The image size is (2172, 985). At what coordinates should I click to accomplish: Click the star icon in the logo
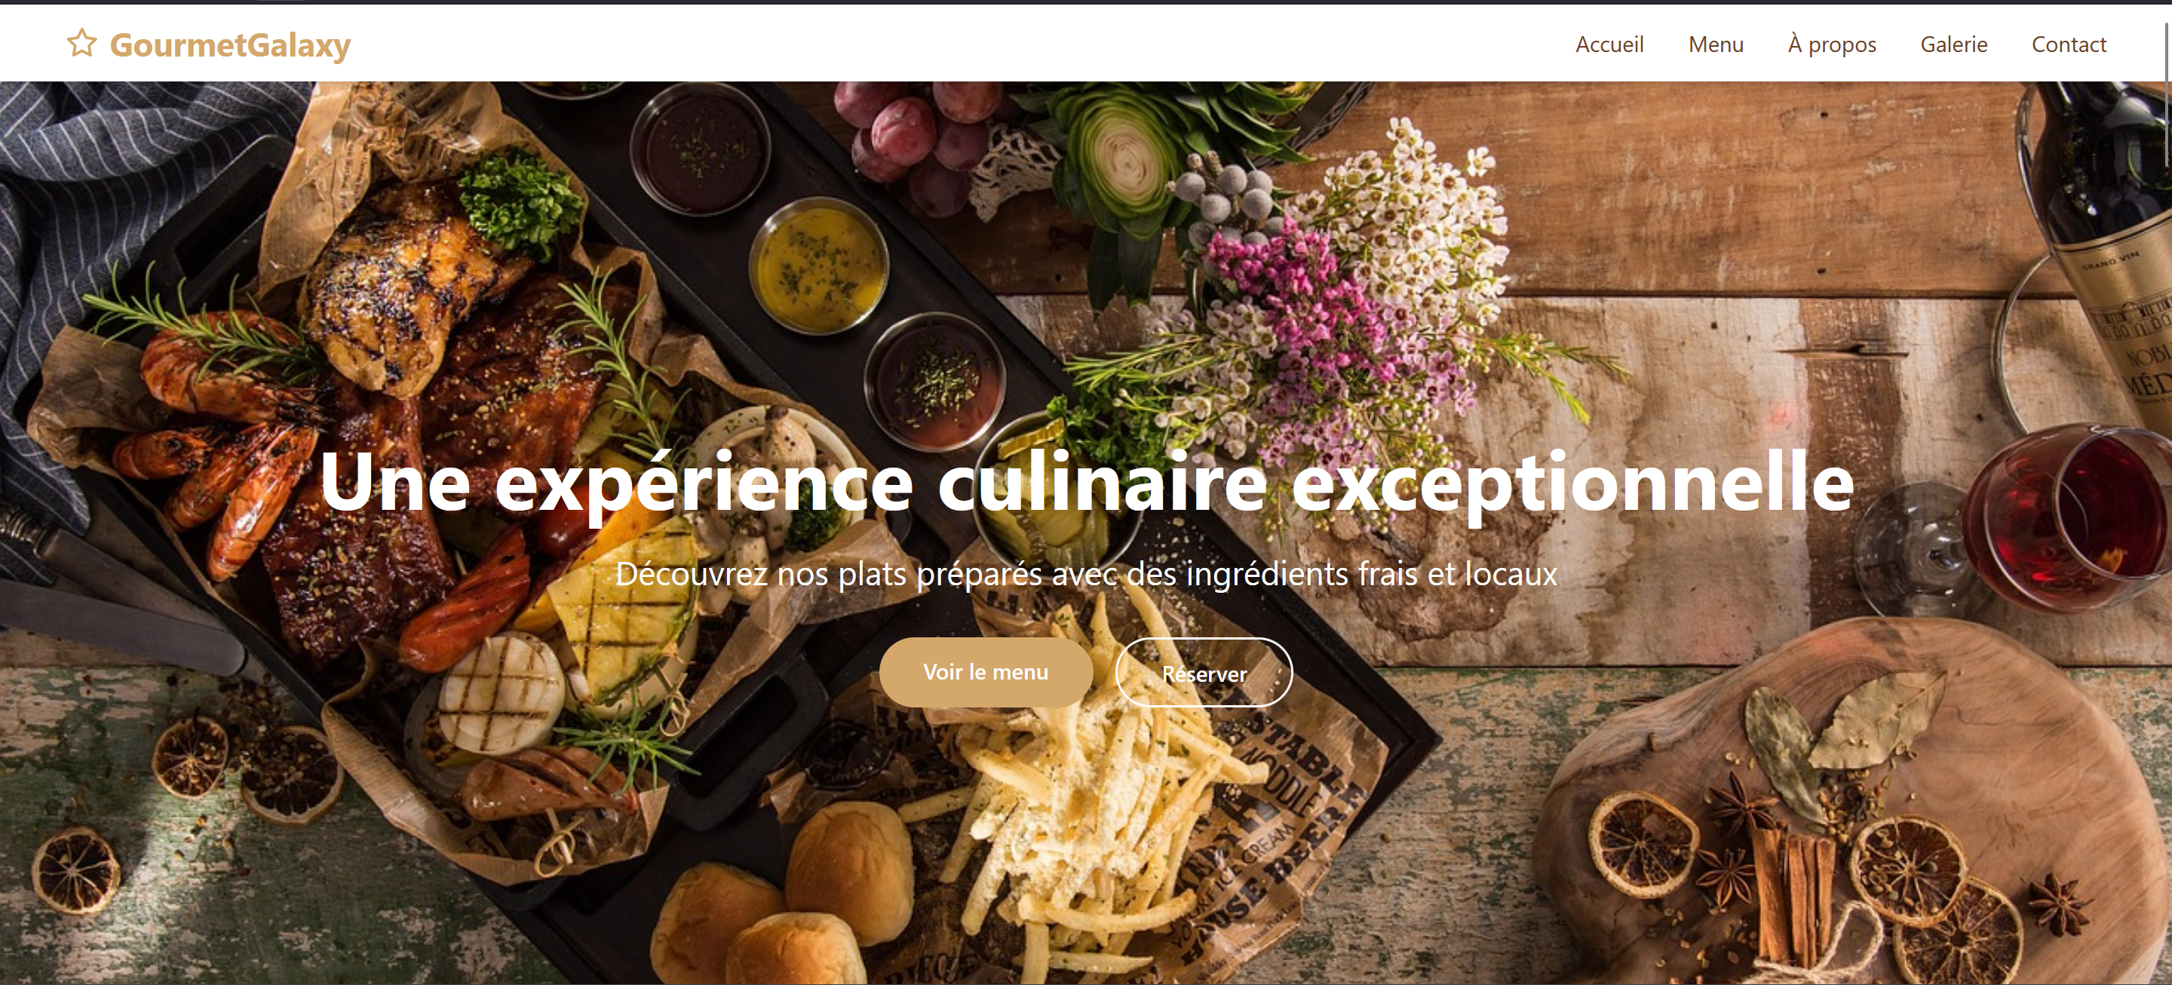pyautogui.click(x=81, y=43)
